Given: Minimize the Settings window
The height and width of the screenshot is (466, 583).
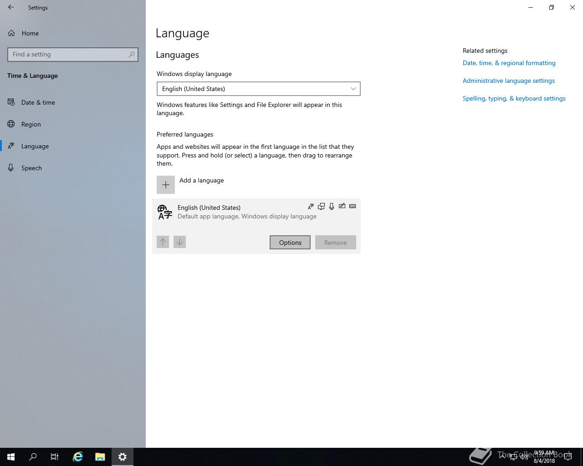Looking at the screenshot, I should point(531,7).
